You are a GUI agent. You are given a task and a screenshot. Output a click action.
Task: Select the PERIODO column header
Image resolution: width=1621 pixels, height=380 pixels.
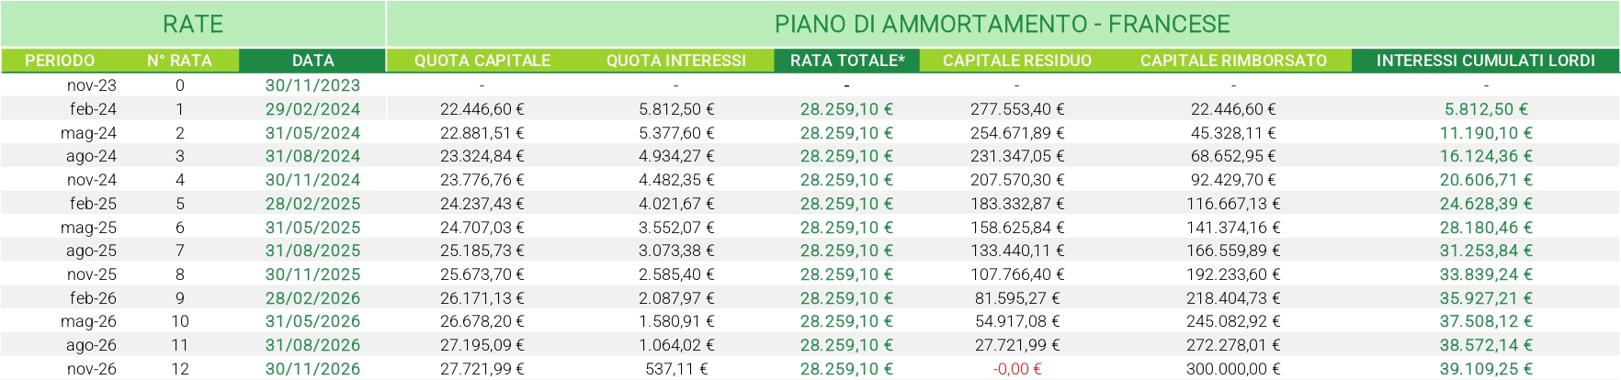click(x=60, y=61)
